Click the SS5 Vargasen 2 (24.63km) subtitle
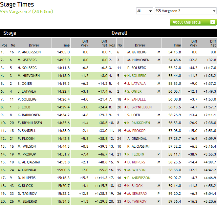The image size is (217, 205). tap(27, 11)
